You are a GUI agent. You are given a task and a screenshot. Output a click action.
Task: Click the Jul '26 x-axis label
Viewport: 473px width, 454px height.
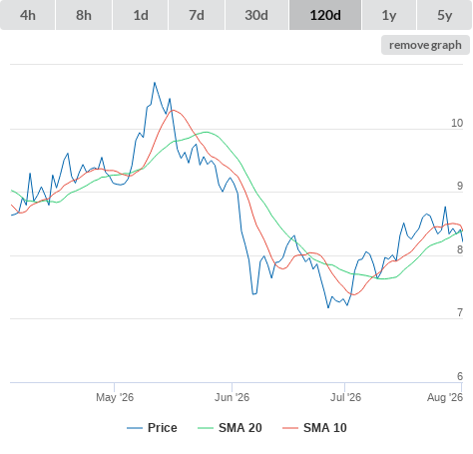pyautogui.click(x=345, y=397)
